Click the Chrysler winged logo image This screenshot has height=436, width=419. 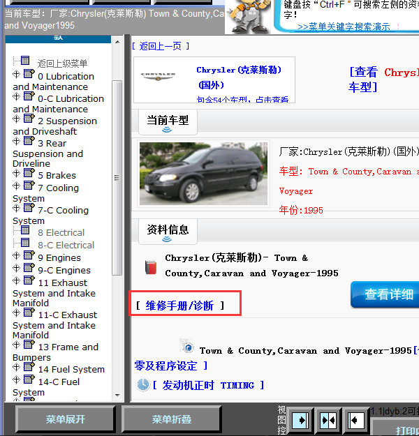pos(158,76)
